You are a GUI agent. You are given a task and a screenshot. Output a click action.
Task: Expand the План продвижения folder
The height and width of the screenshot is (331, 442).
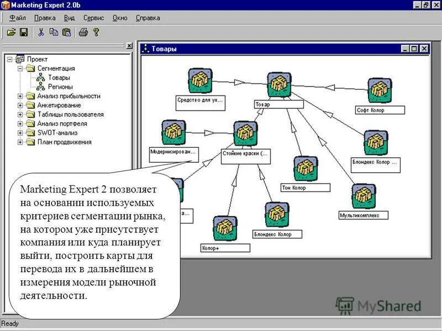point(20,142)
